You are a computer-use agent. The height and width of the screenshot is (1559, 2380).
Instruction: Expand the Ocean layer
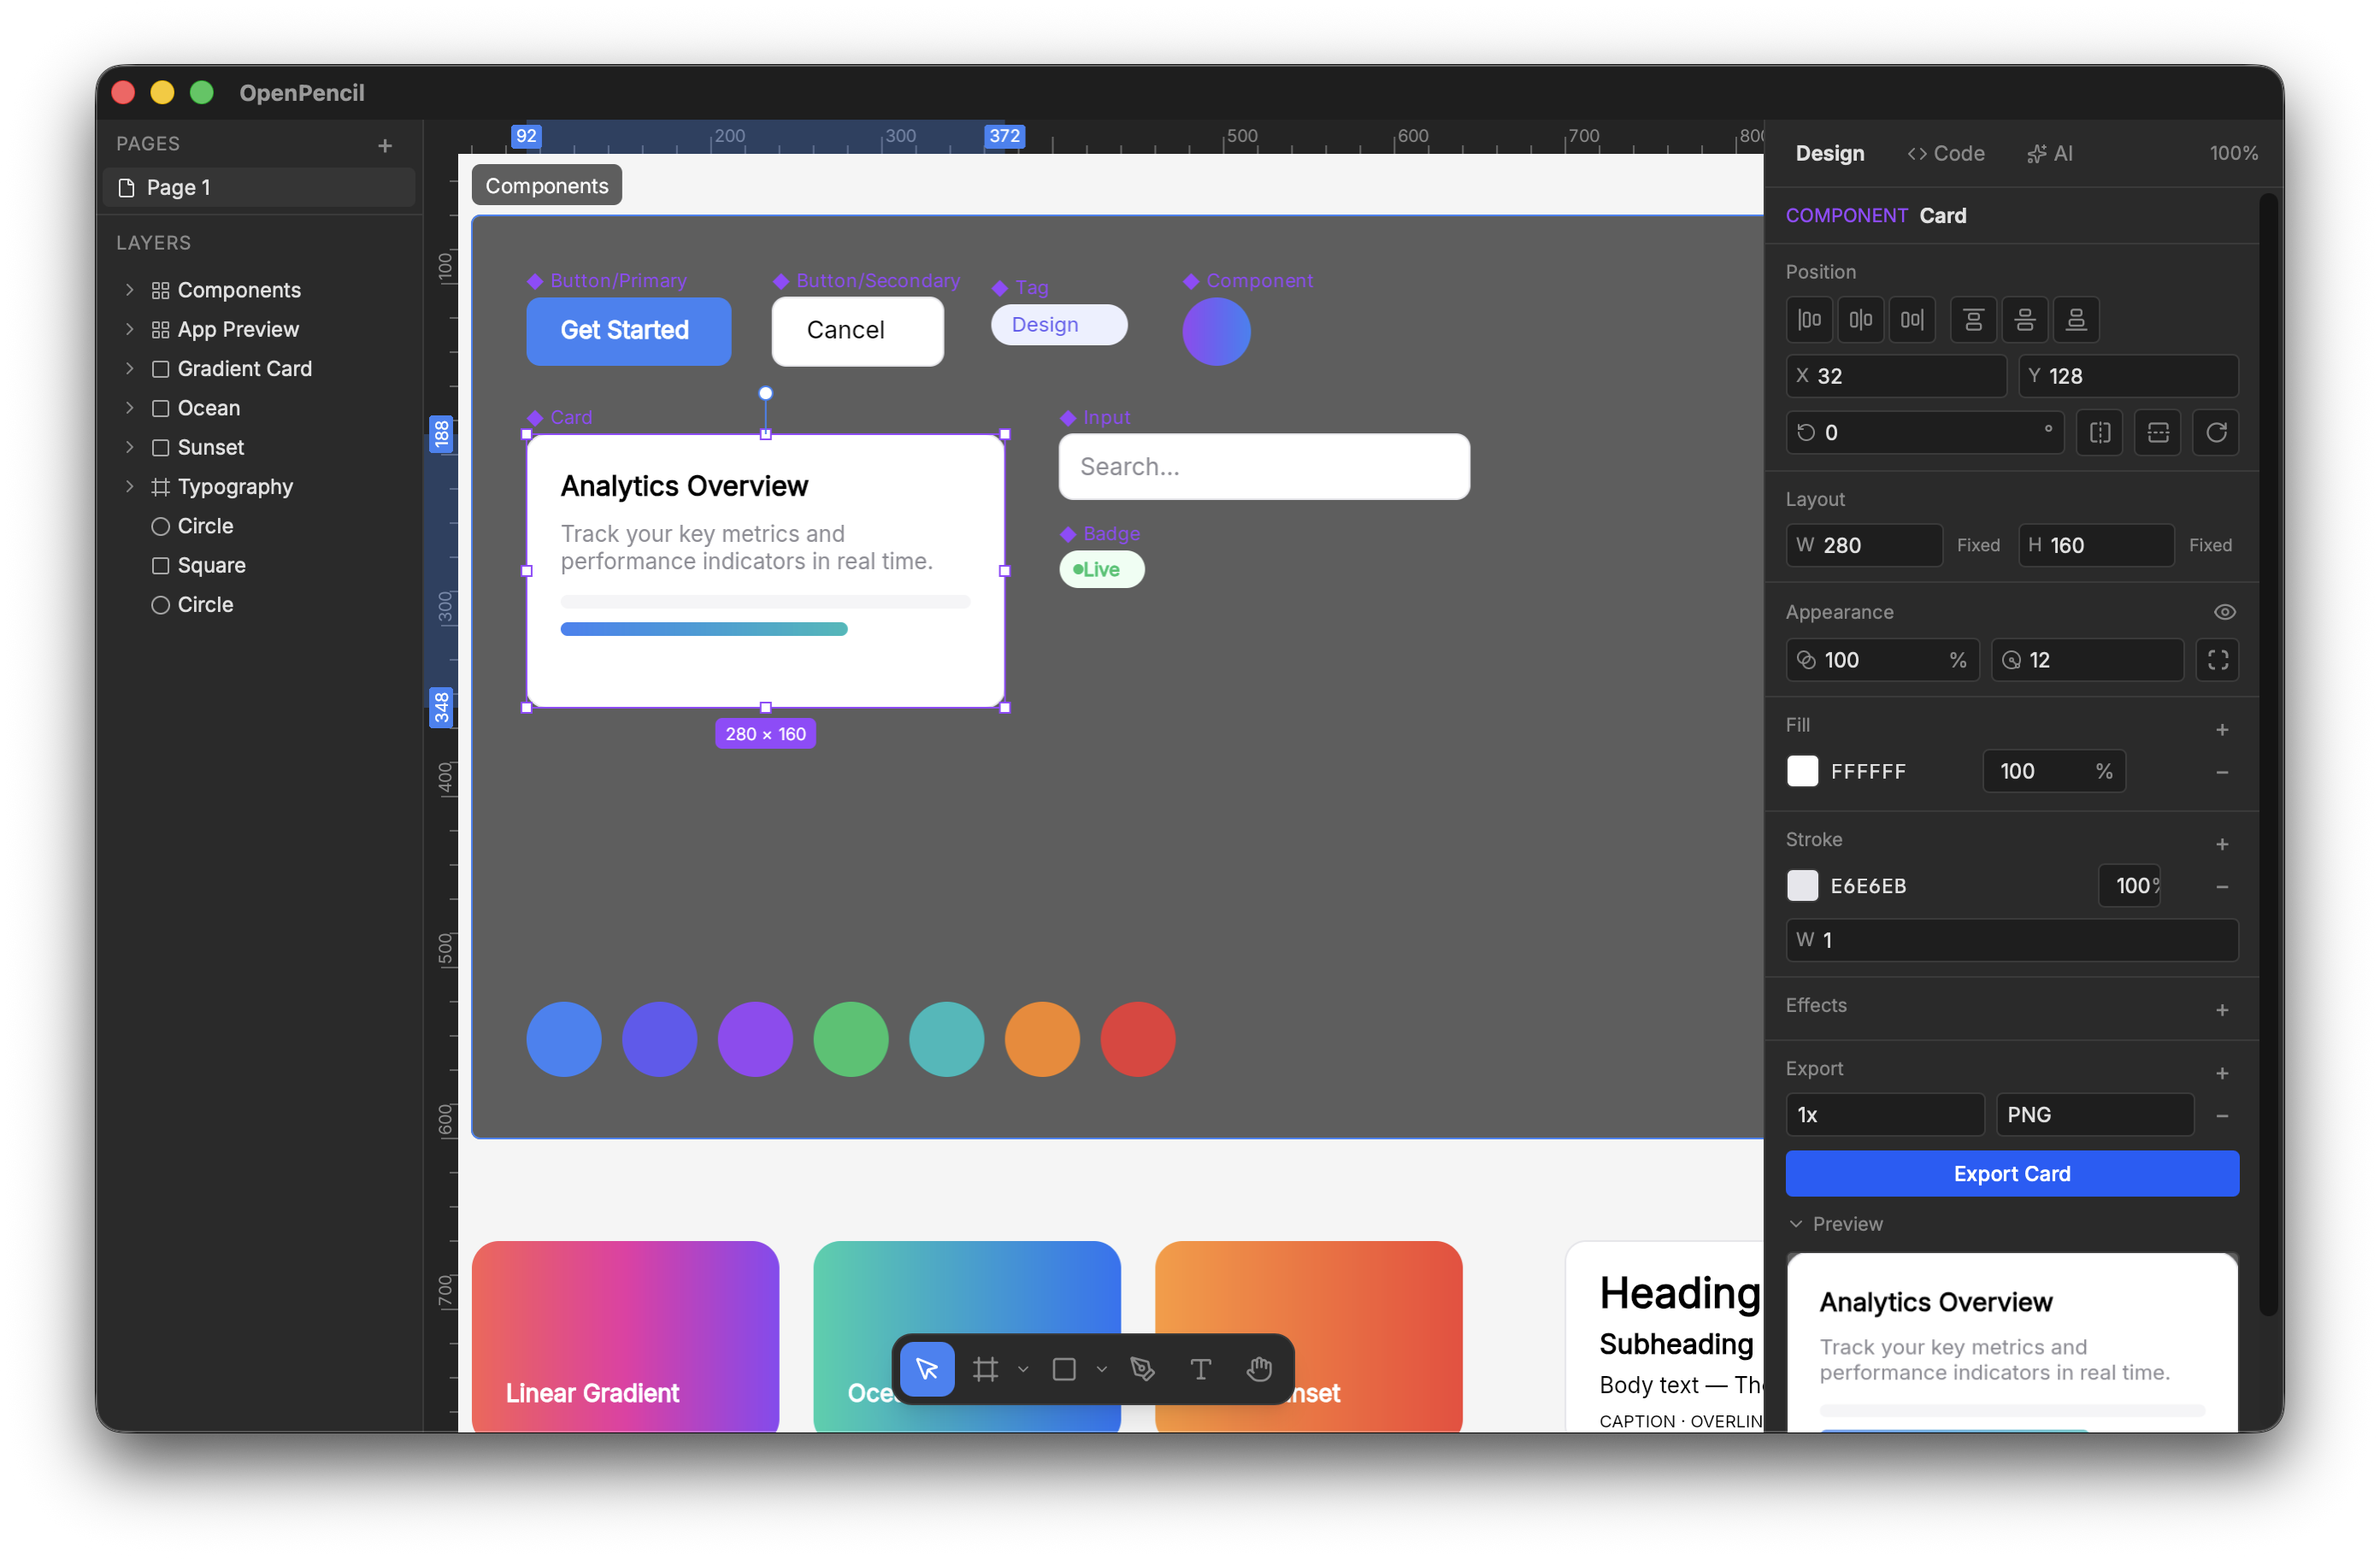[129, 408]
